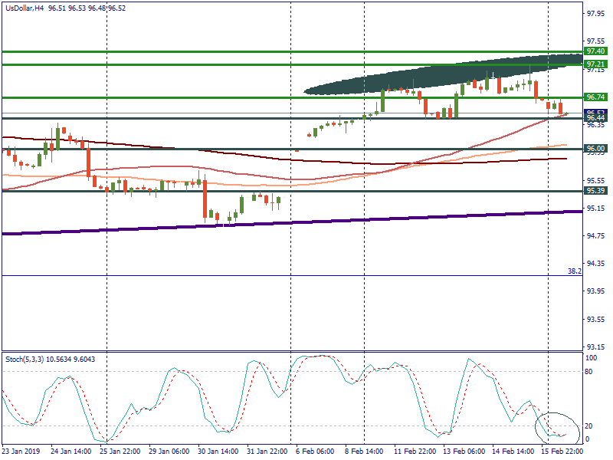Select the 15 Feb 22:00 time label
The height and width of the screenshot is (460, 613).
[x=562, y=452]
